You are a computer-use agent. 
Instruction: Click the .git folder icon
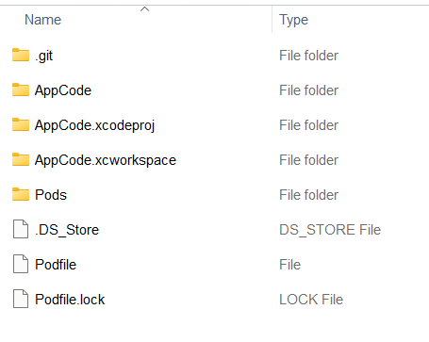[21, 55]
